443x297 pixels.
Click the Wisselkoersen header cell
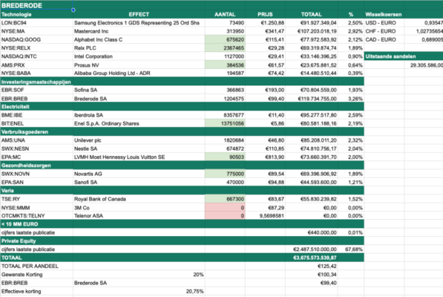click(x=384, y=14)
